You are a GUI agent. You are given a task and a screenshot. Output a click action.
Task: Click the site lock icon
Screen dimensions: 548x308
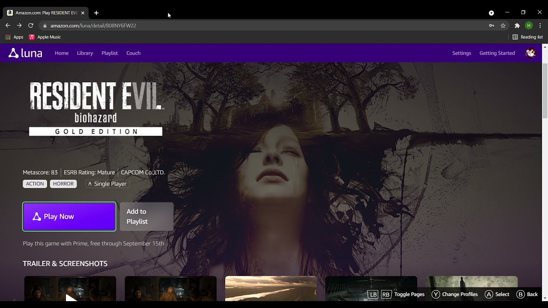(x=45, y=26)
